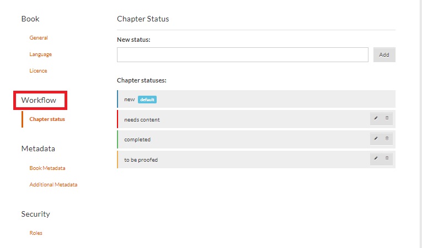Click red color bar of "needs content"
The height and width of the screenshot is (248, 422).
point(118,119)
